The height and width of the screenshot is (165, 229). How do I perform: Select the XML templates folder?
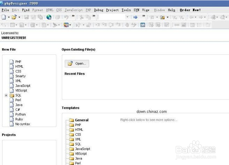(x=78, y=139)
